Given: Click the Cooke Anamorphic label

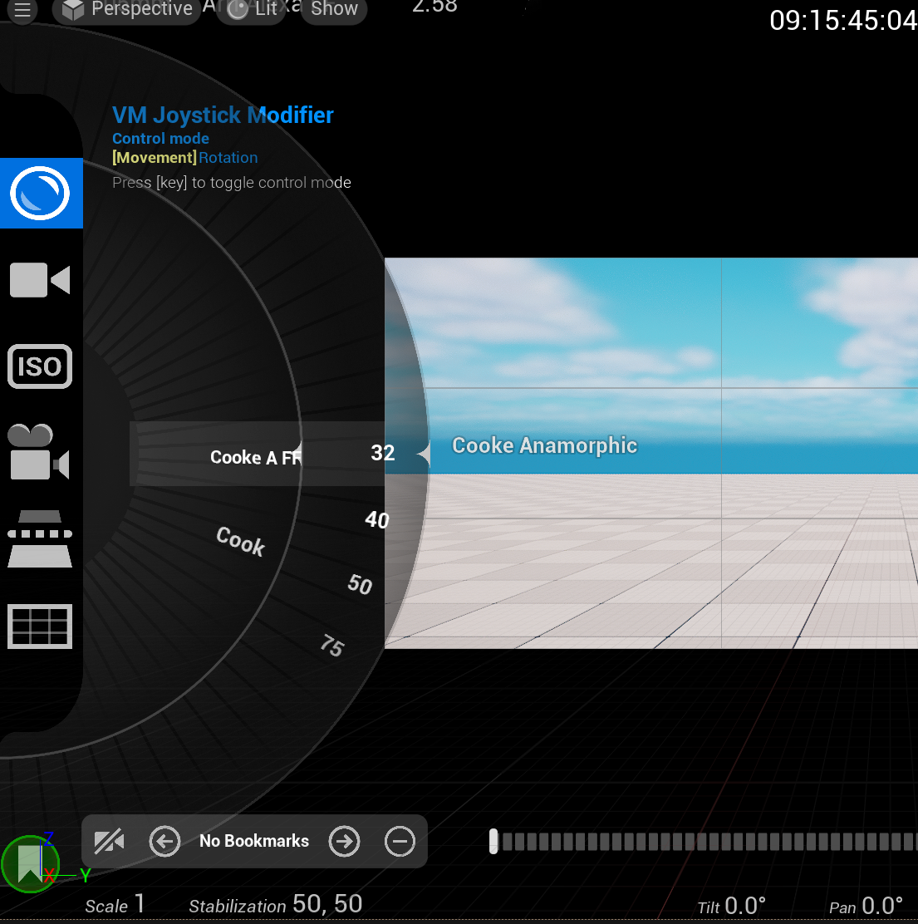Looking at the screenshot, I should pyautogui.click(x=544, y=445).
